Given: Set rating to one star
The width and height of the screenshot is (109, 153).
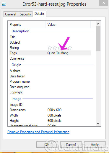Looking at the screenshot, I should point(50,48).
